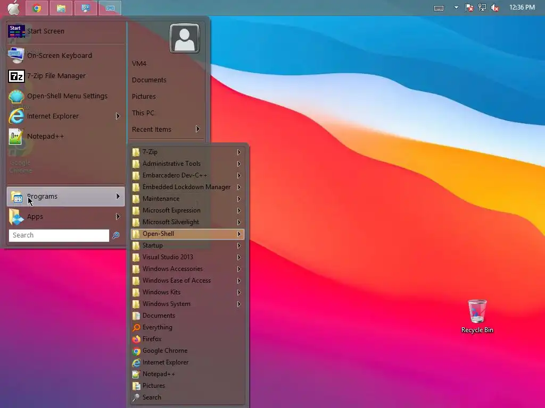Expand the Programs submenu arrow

click(118, 197)
